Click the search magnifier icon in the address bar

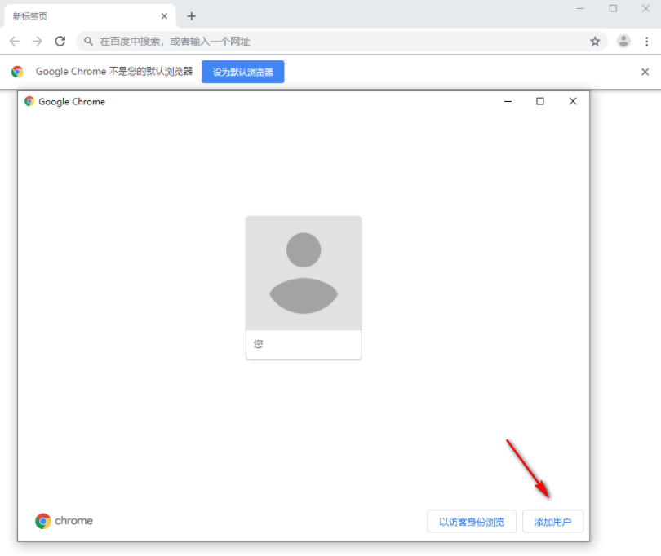click(88, 42)
